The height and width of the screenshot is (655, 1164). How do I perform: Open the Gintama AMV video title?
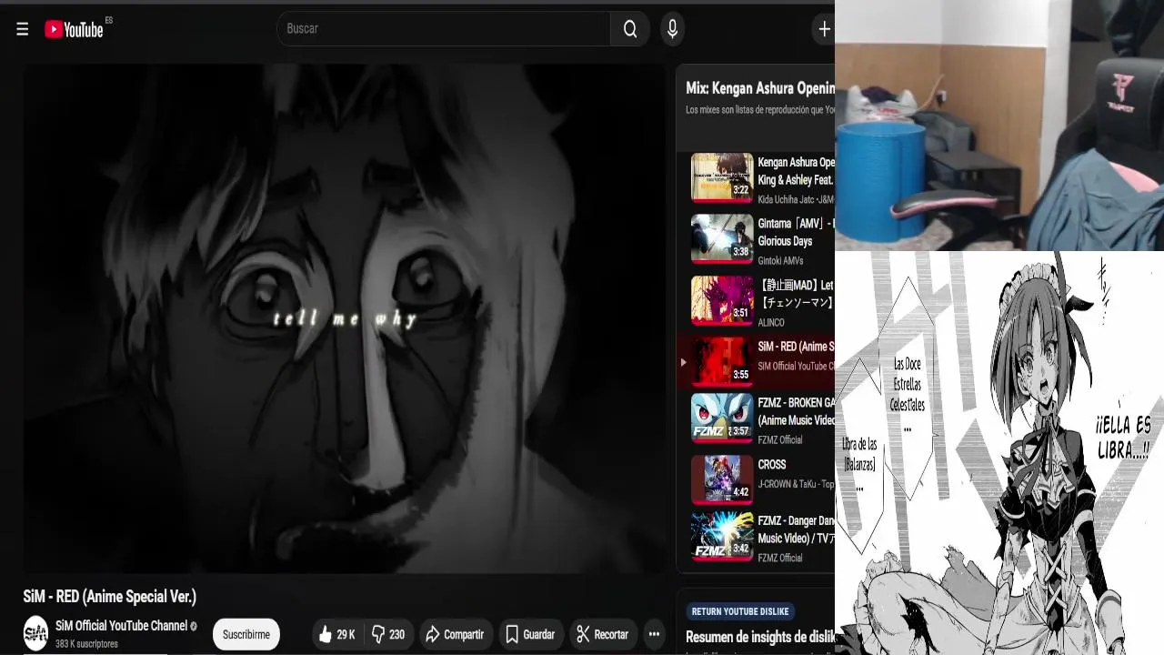click(x=796, y=232)
